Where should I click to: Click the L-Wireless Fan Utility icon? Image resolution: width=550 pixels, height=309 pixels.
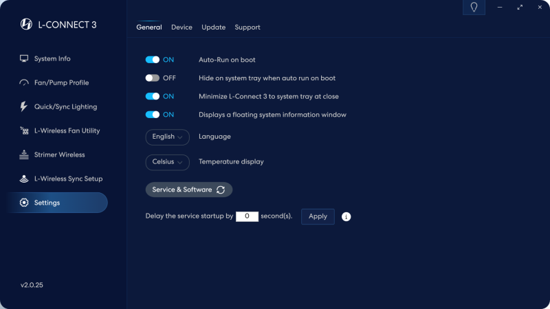(24, 130)
